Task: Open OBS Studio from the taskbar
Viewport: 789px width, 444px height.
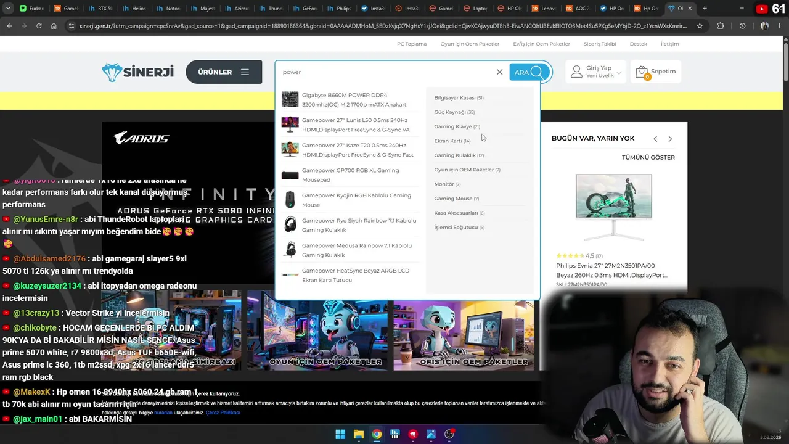Action: pyautogui.click(x=449, y=434)
